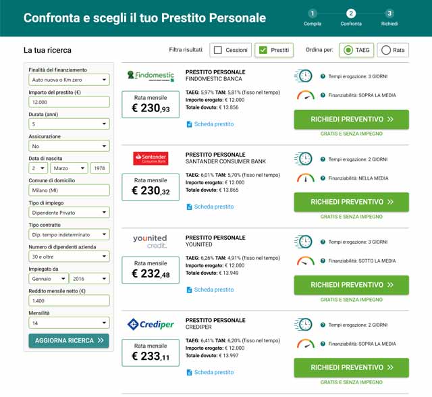Click the Findomestic clock erogazione icon
The width and height of the screenshot is (432, 397).
[x=304, y=76]
